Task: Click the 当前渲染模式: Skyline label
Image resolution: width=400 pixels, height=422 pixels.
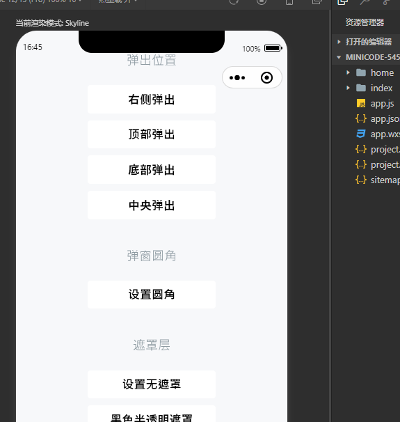Action: click(x=52, y=23)
